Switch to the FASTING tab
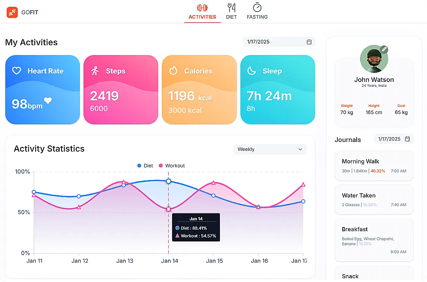 point(257,11)
